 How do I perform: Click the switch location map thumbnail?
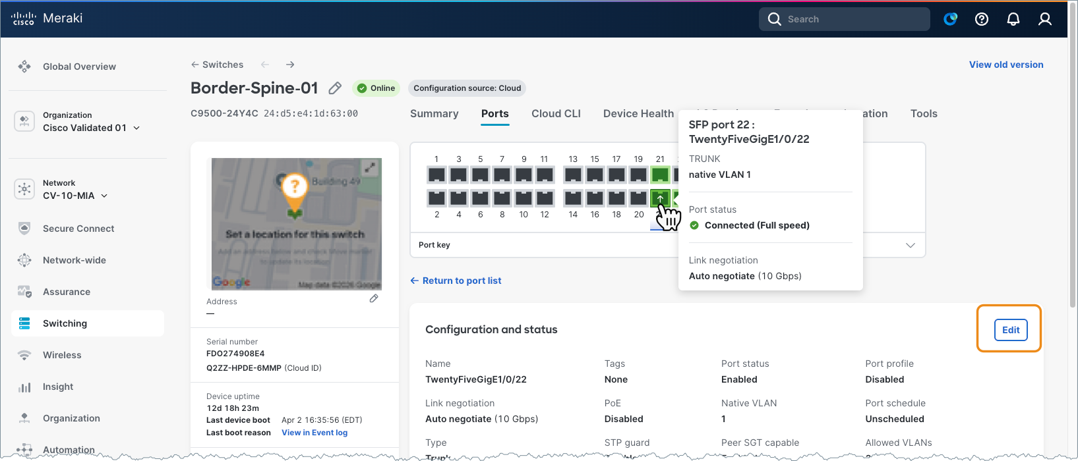(296, 224)
